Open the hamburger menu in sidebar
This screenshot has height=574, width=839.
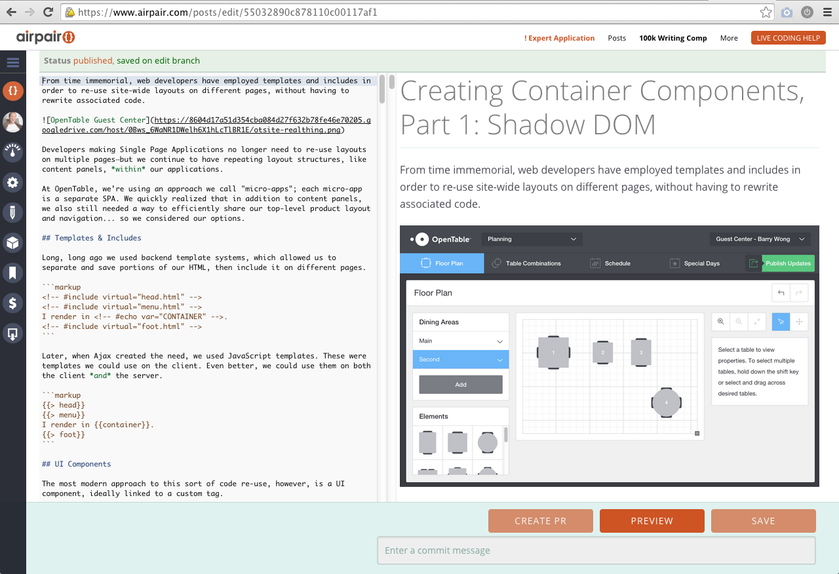(x=12, y=63)
